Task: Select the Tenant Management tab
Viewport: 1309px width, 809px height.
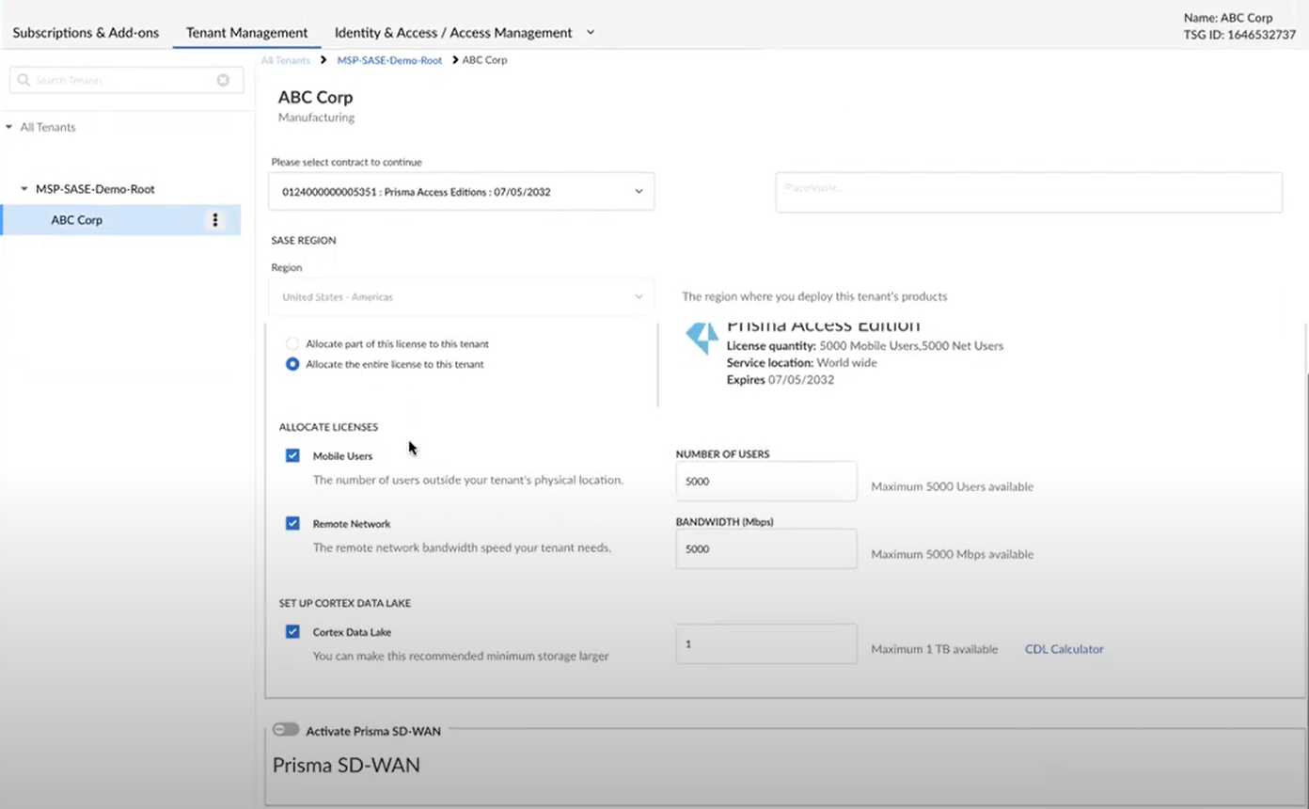Action: (246, 32)
